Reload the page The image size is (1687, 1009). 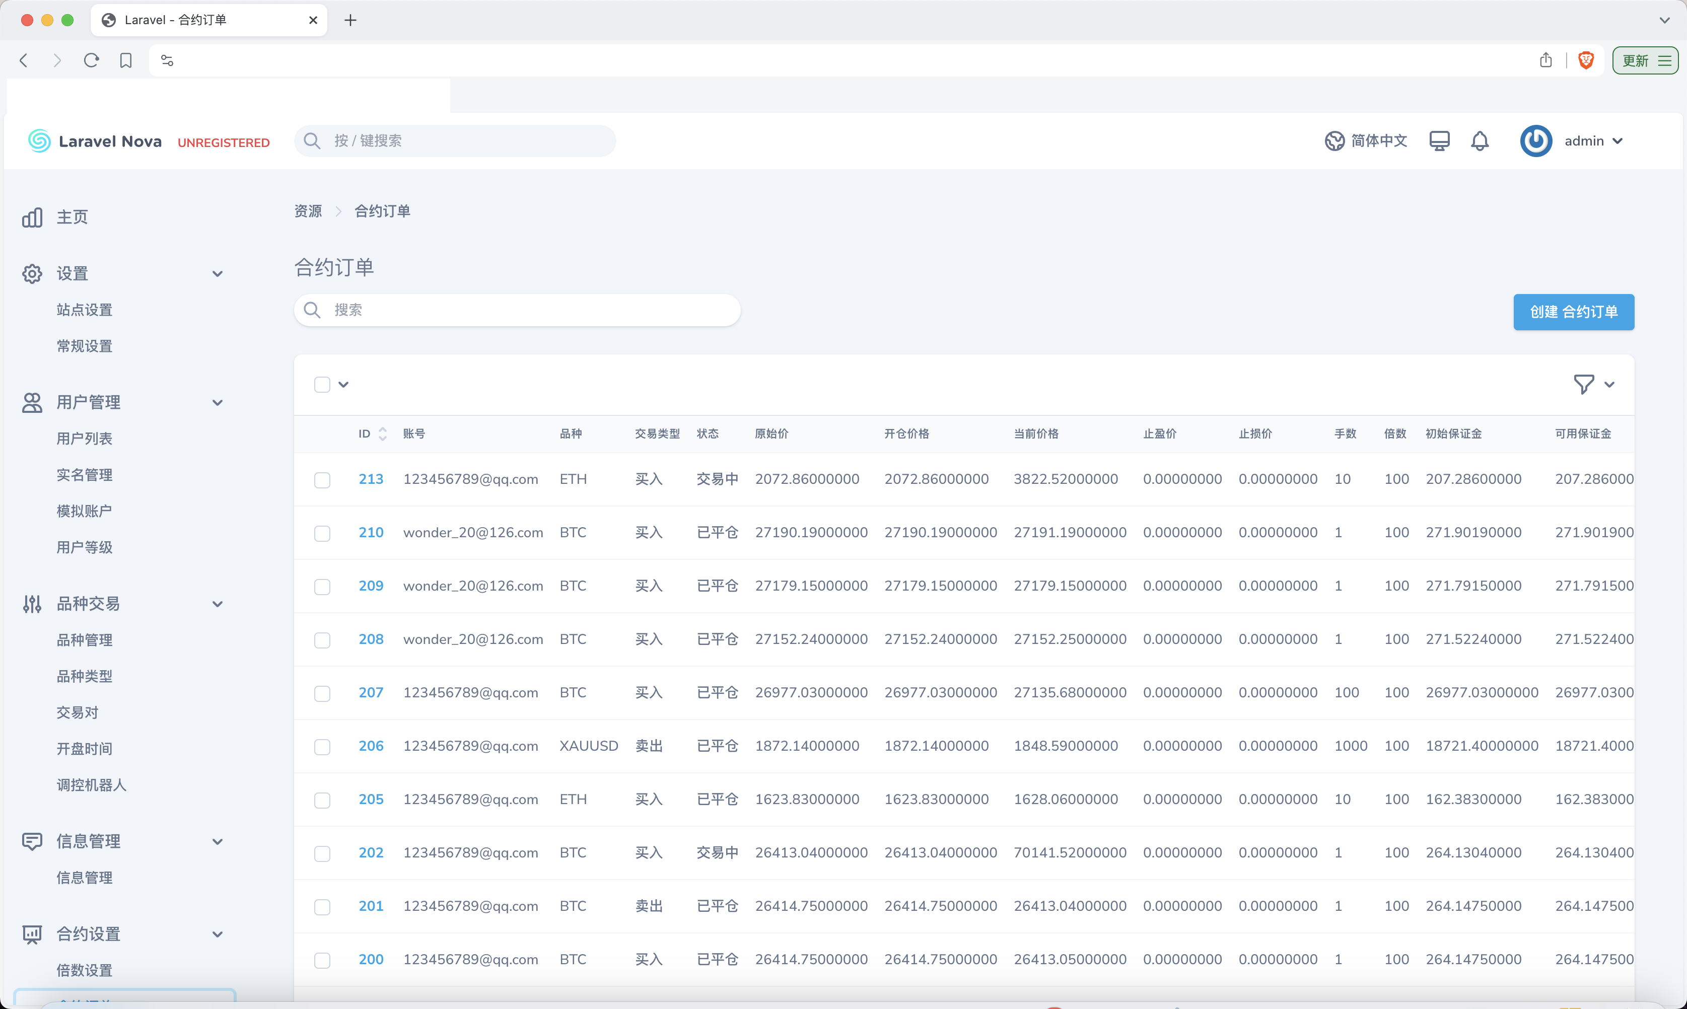point(91,60)
